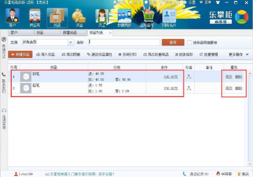Open the 供应商 supplier module icon
The width and height of the screenshot is (253, 177).
[35, 17]
